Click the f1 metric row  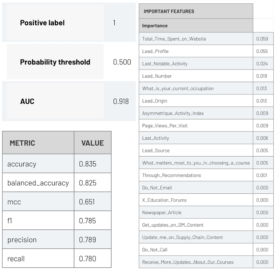tap(57, 220)
